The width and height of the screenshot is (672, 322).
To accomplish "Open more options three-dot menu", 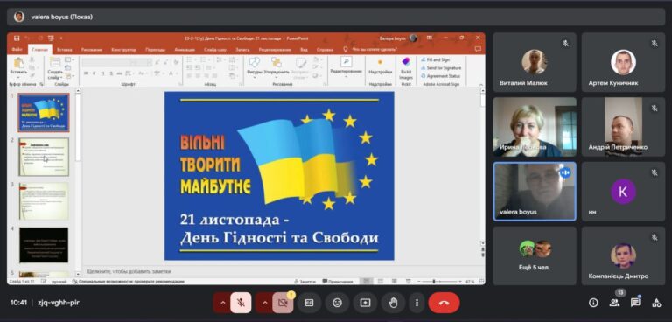I will coord(416,303).
